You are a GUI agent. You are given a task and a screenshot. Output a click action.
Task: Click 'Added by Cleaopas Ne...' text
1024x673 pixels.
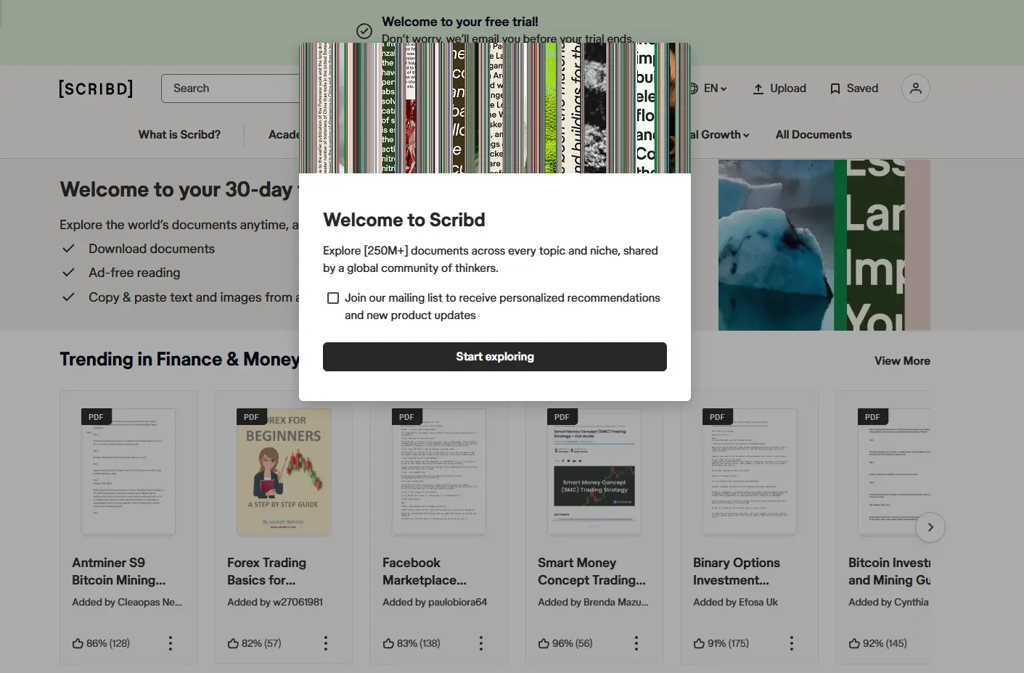(x=127, y=602)
